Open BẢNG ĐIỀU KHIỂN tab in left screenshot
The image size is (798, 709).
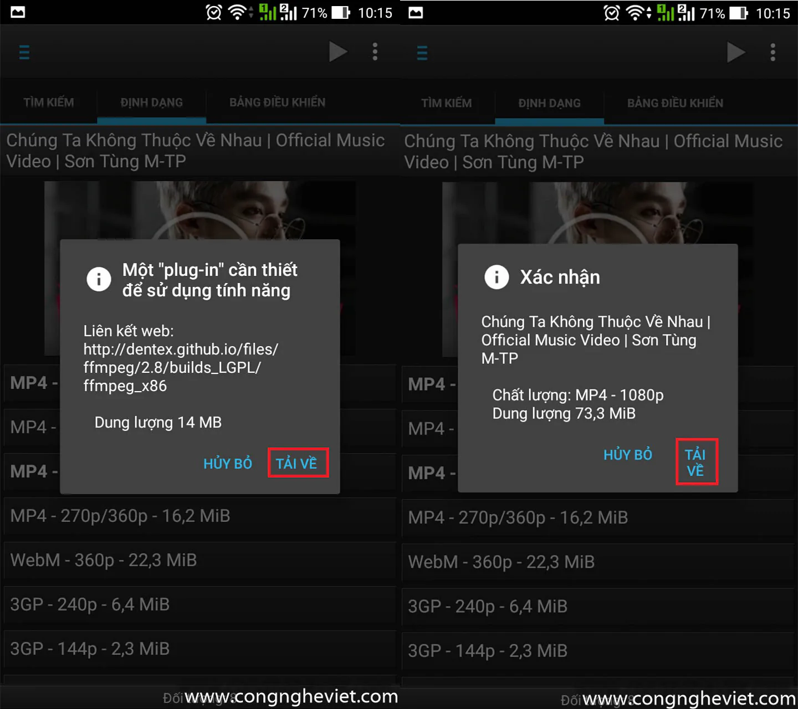pos(277,102)
